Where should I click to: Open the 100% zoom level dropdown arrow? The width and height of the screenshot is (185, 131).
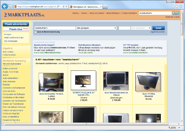pyautogui.click(x=179, y=128)
